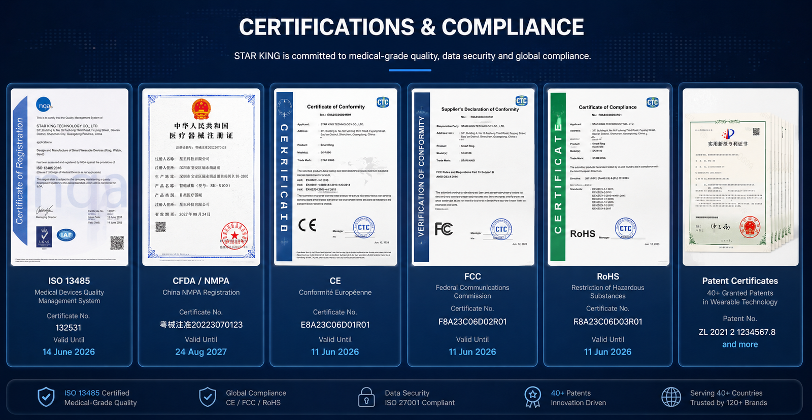Select patent number ZL 2021 2 1234567.8

[x=737, y=332]
